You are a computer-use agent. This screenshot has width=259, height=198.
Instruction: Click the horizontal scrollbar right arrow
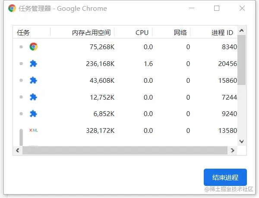click(232, 150)
